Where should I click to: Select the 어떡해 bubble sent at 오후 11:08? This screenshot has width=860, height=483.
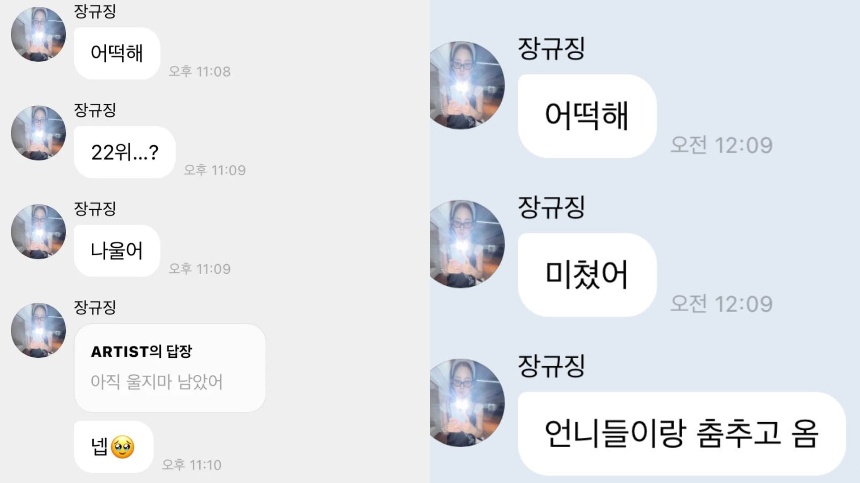(117, 53)
